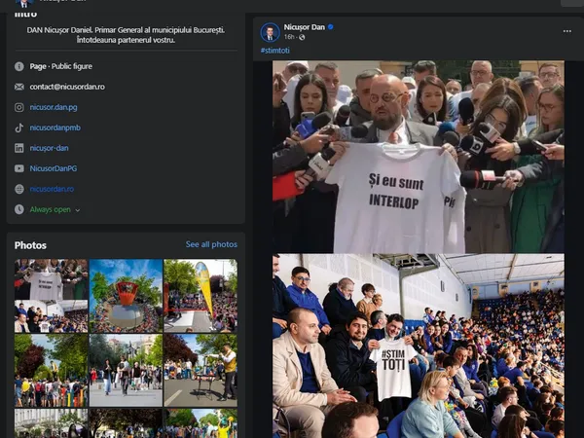Click the TikTok icon beside nicusordanpmb

coord(19,128)
